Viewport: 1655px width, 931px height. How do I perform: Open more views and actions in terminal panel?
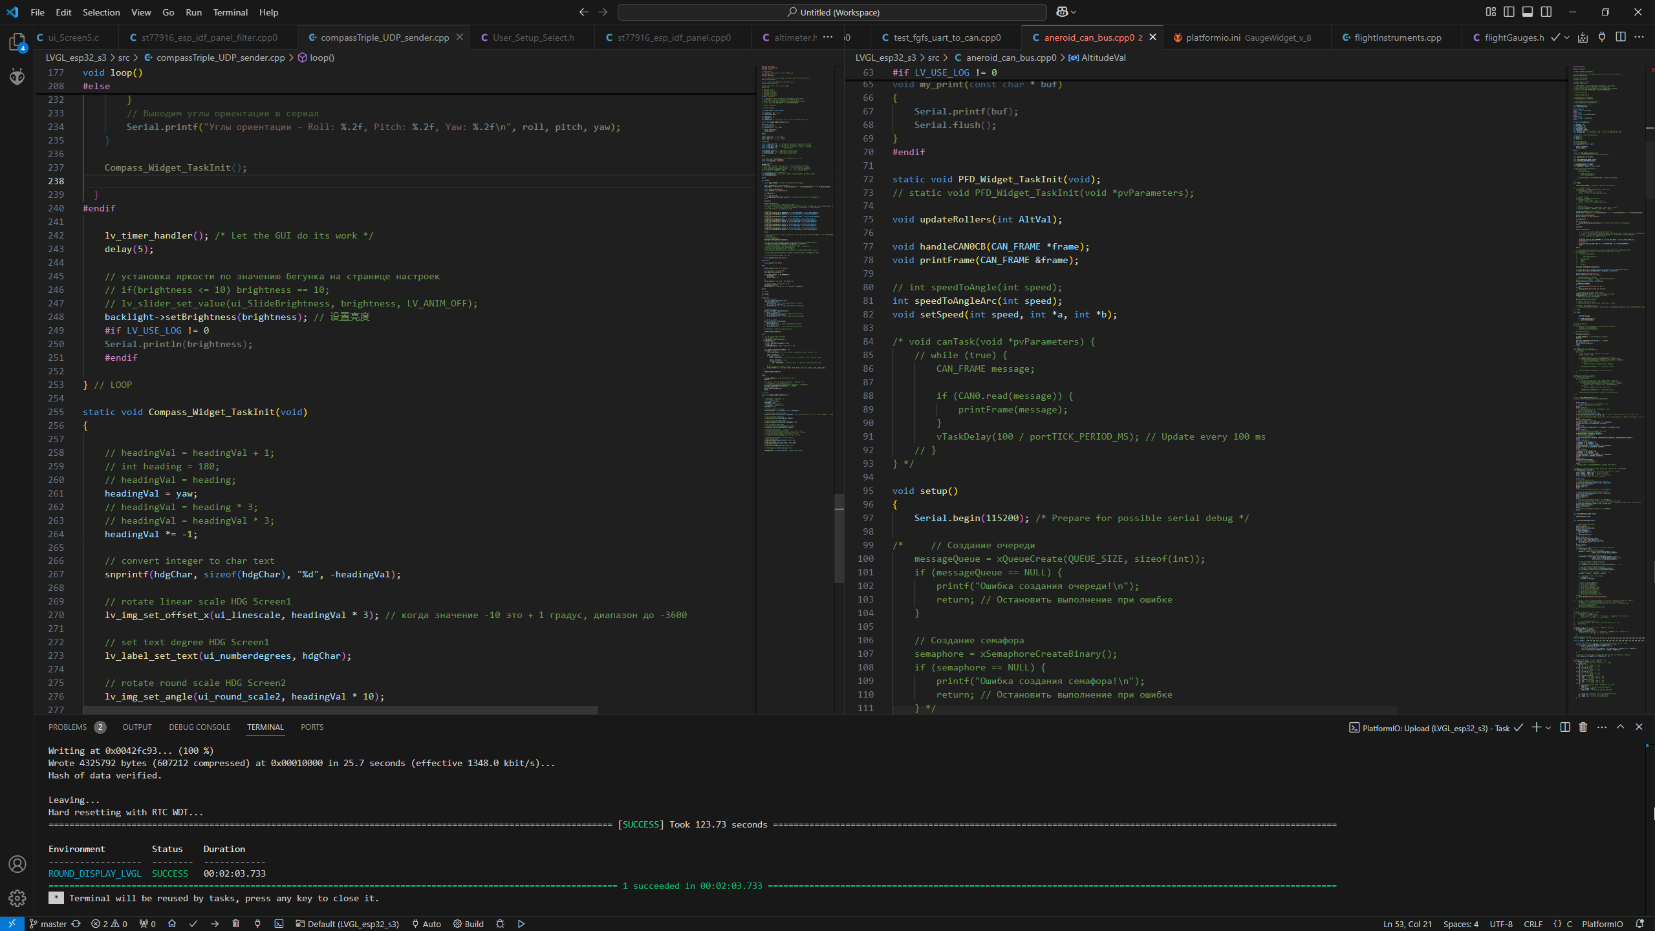click(x=1602, y=727)
